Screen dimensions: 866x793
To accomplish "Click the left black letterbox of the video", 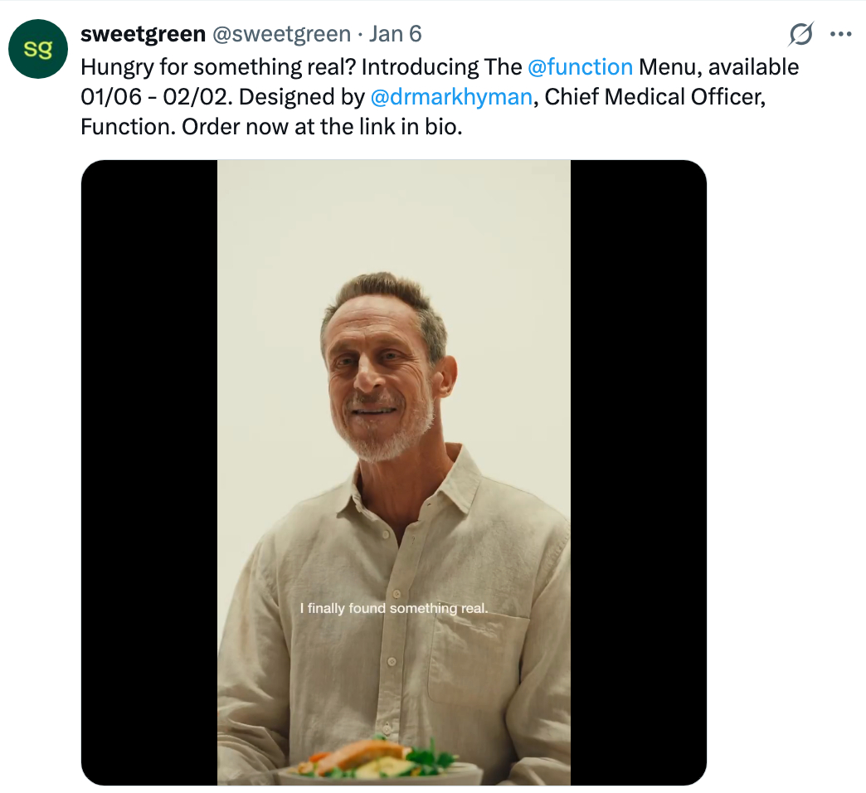I will pos(149,472).
